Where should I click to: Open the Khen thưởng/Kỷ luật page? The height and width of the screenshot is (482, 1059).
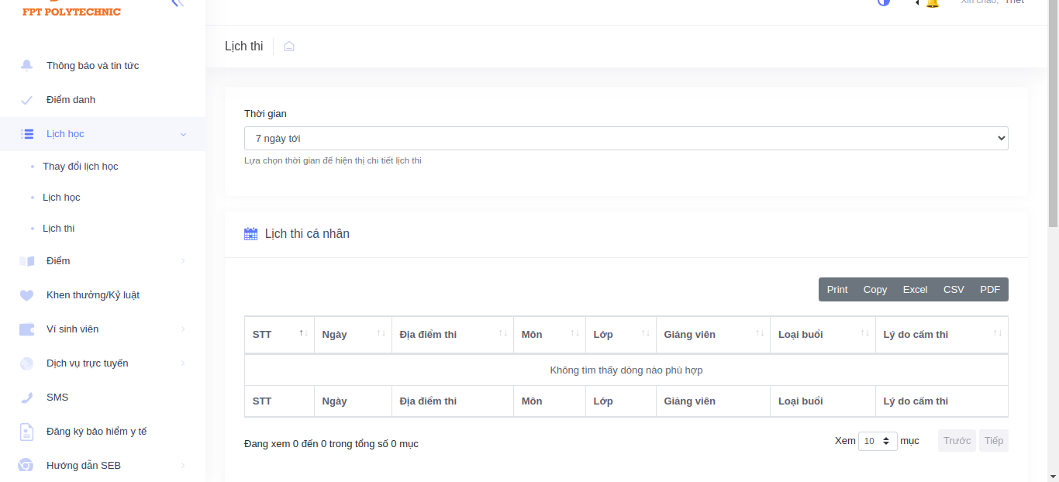(93, 295)
